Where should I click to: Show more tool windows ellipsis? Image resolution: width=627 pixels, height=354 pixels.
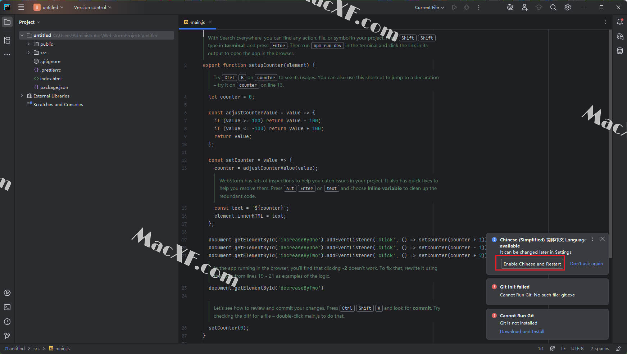coord(7,55)
